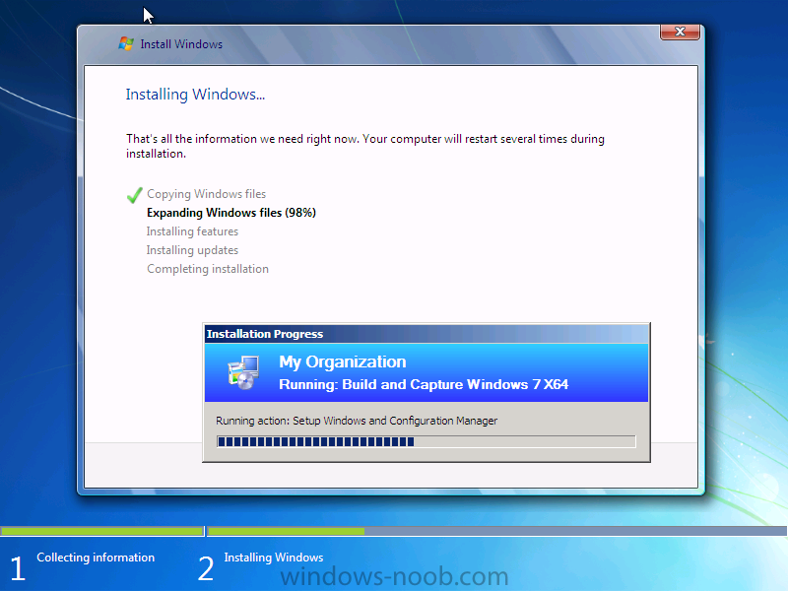Click the task sequence action progress bar
The width and height of the screenshot is (788, 591).
click(427, 441)
